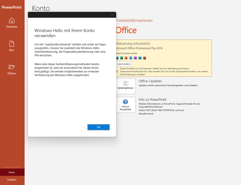Open the Updateoptionen dropdown button
Image resolution: width=241 pixels, height=185 pixels.
126,86
